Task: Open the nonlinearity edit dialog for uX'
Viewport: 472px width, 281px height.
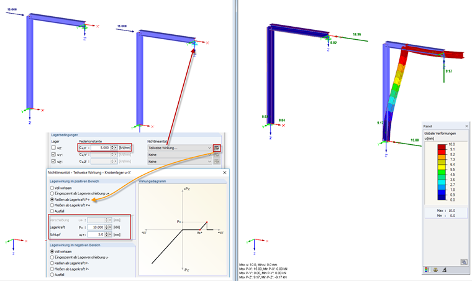Action: (x=216, y=148)
